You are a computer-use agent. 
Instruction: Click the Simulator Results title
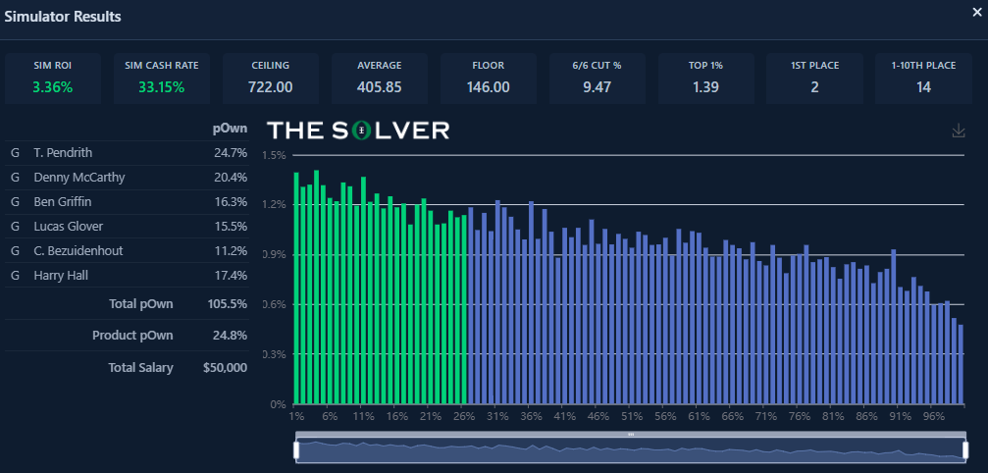coord(63,17)
